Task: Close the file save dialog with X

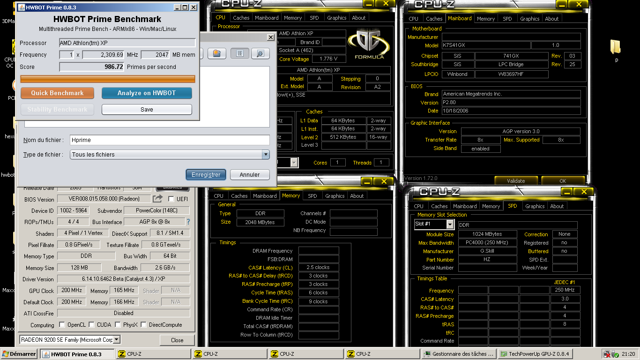Action: [x=270, y=37]
